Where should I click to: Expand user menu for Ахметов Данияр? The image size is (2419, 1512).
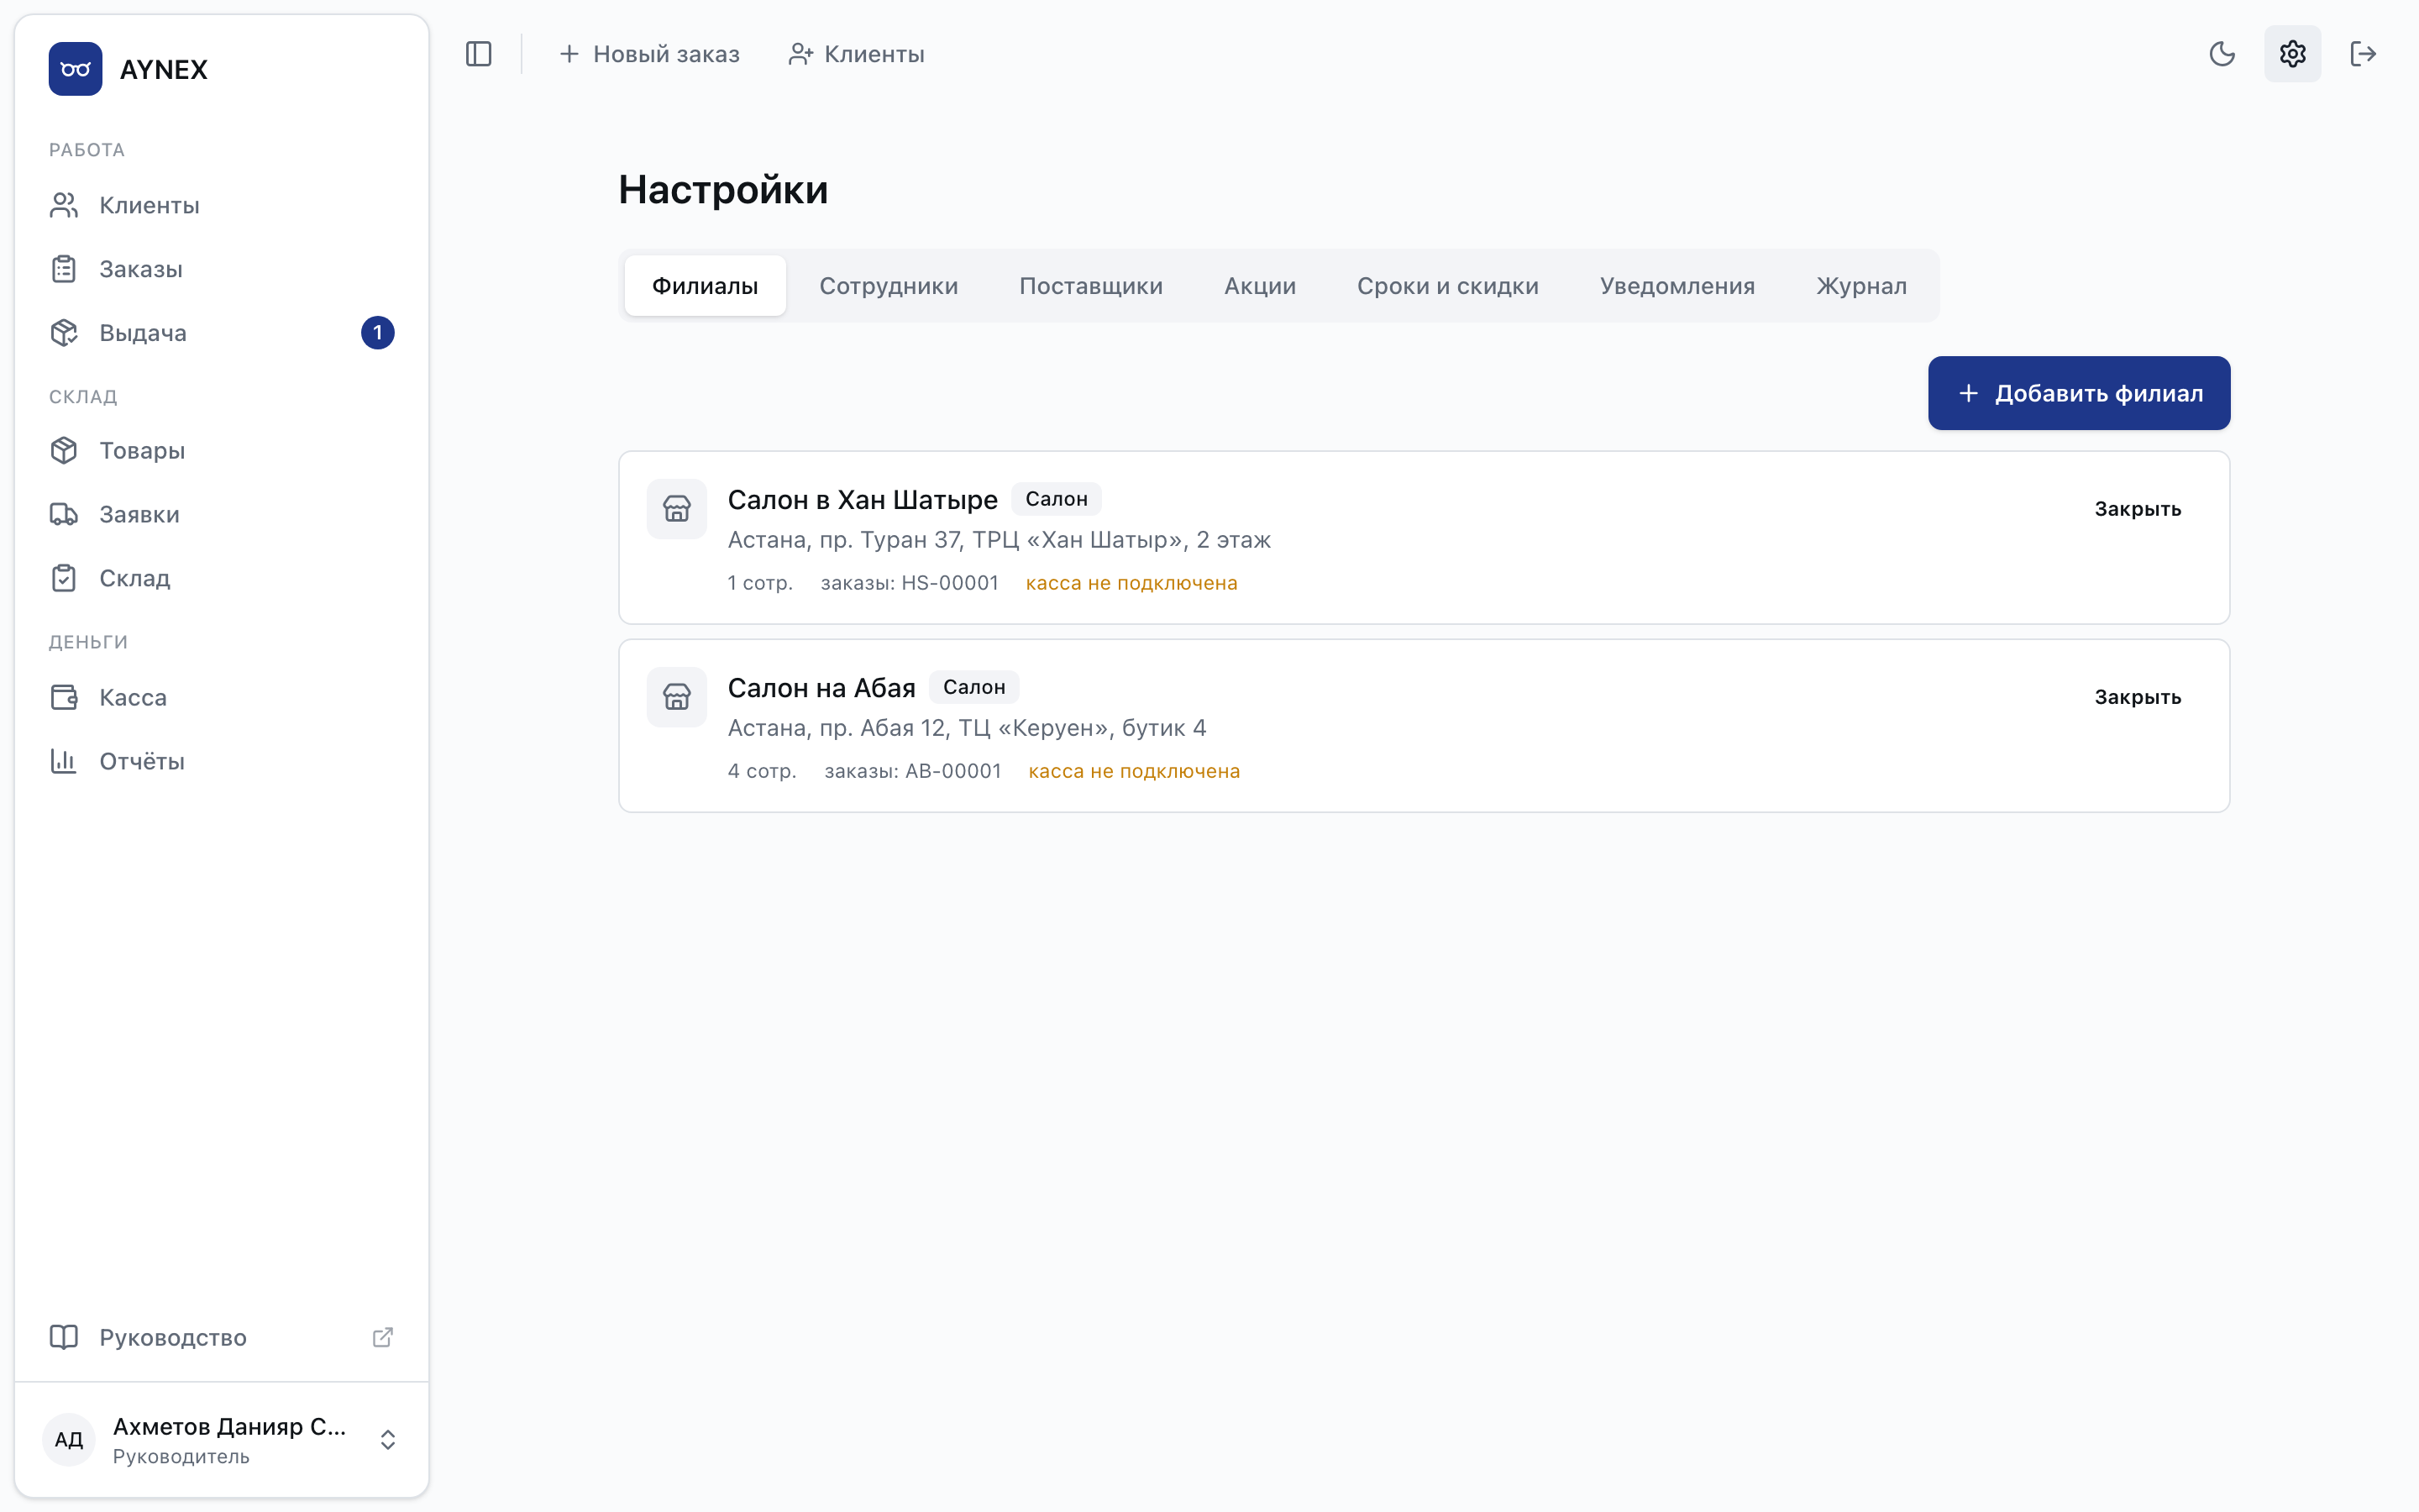click(x=388, y=1440)
